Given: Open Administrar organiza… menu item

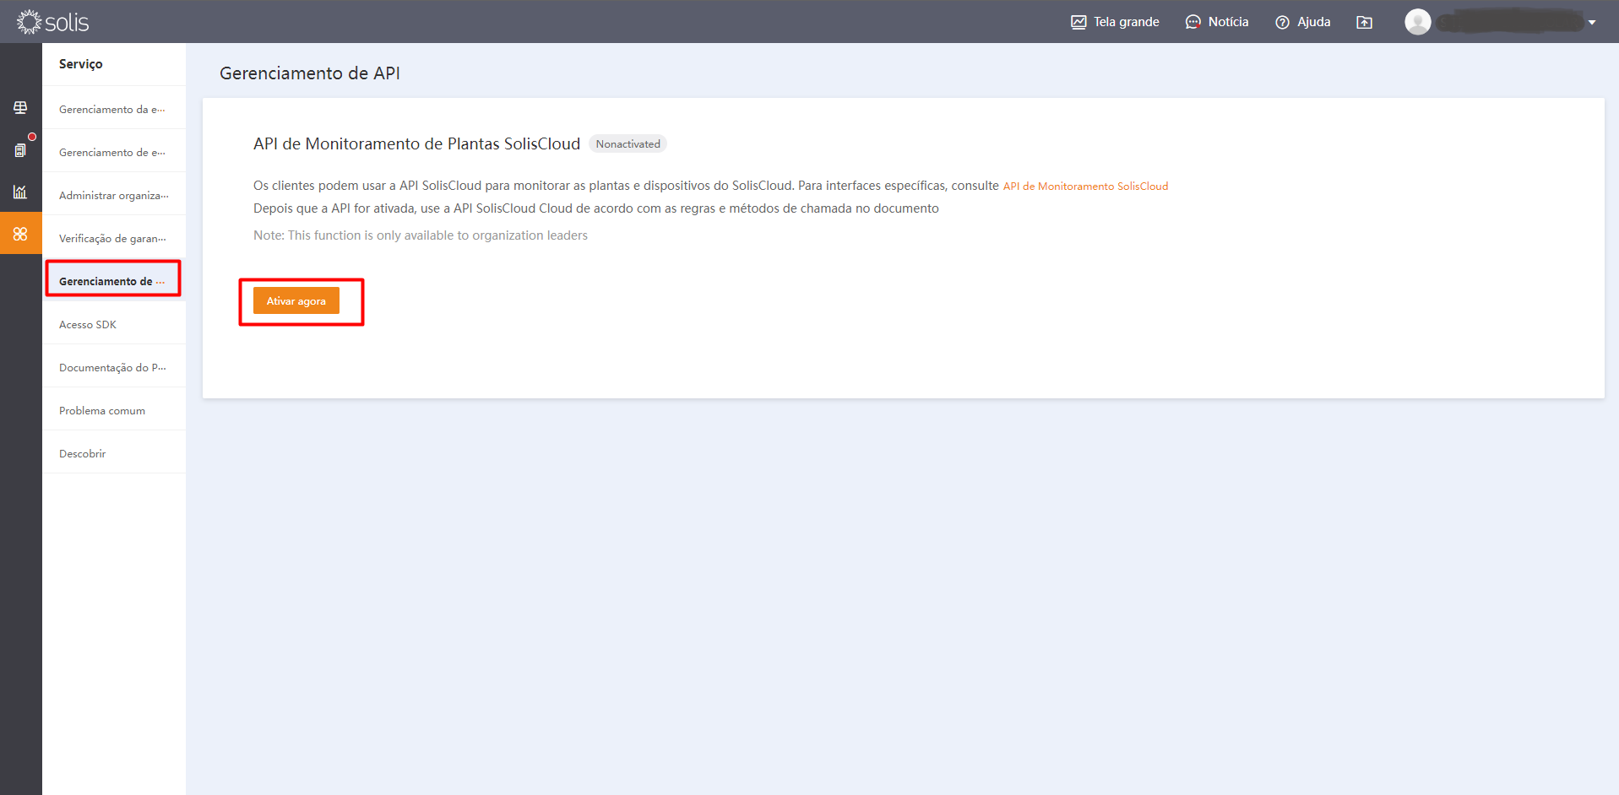Looking at the screenshot, I should click(x=113, y=196).
